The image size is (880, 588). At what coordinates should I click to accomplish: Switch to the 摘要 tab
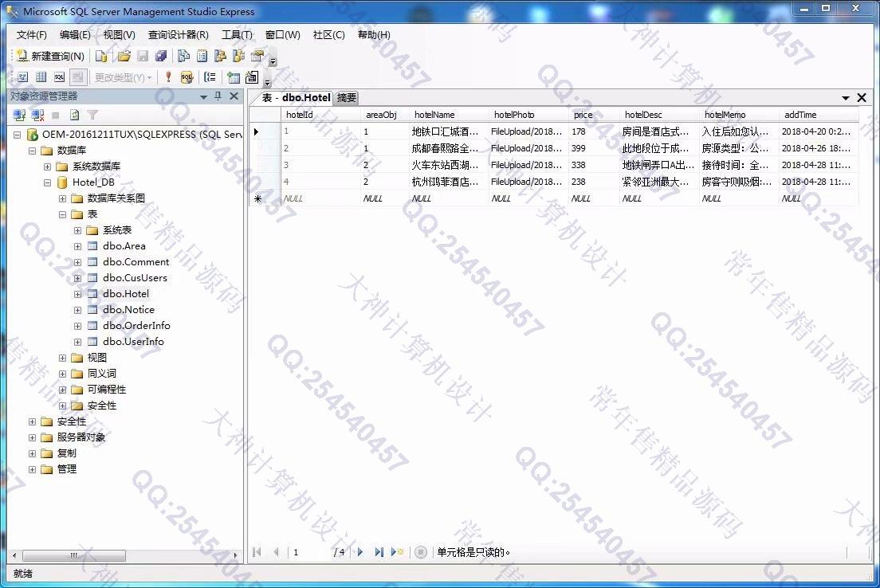click(x=347, y=98)
